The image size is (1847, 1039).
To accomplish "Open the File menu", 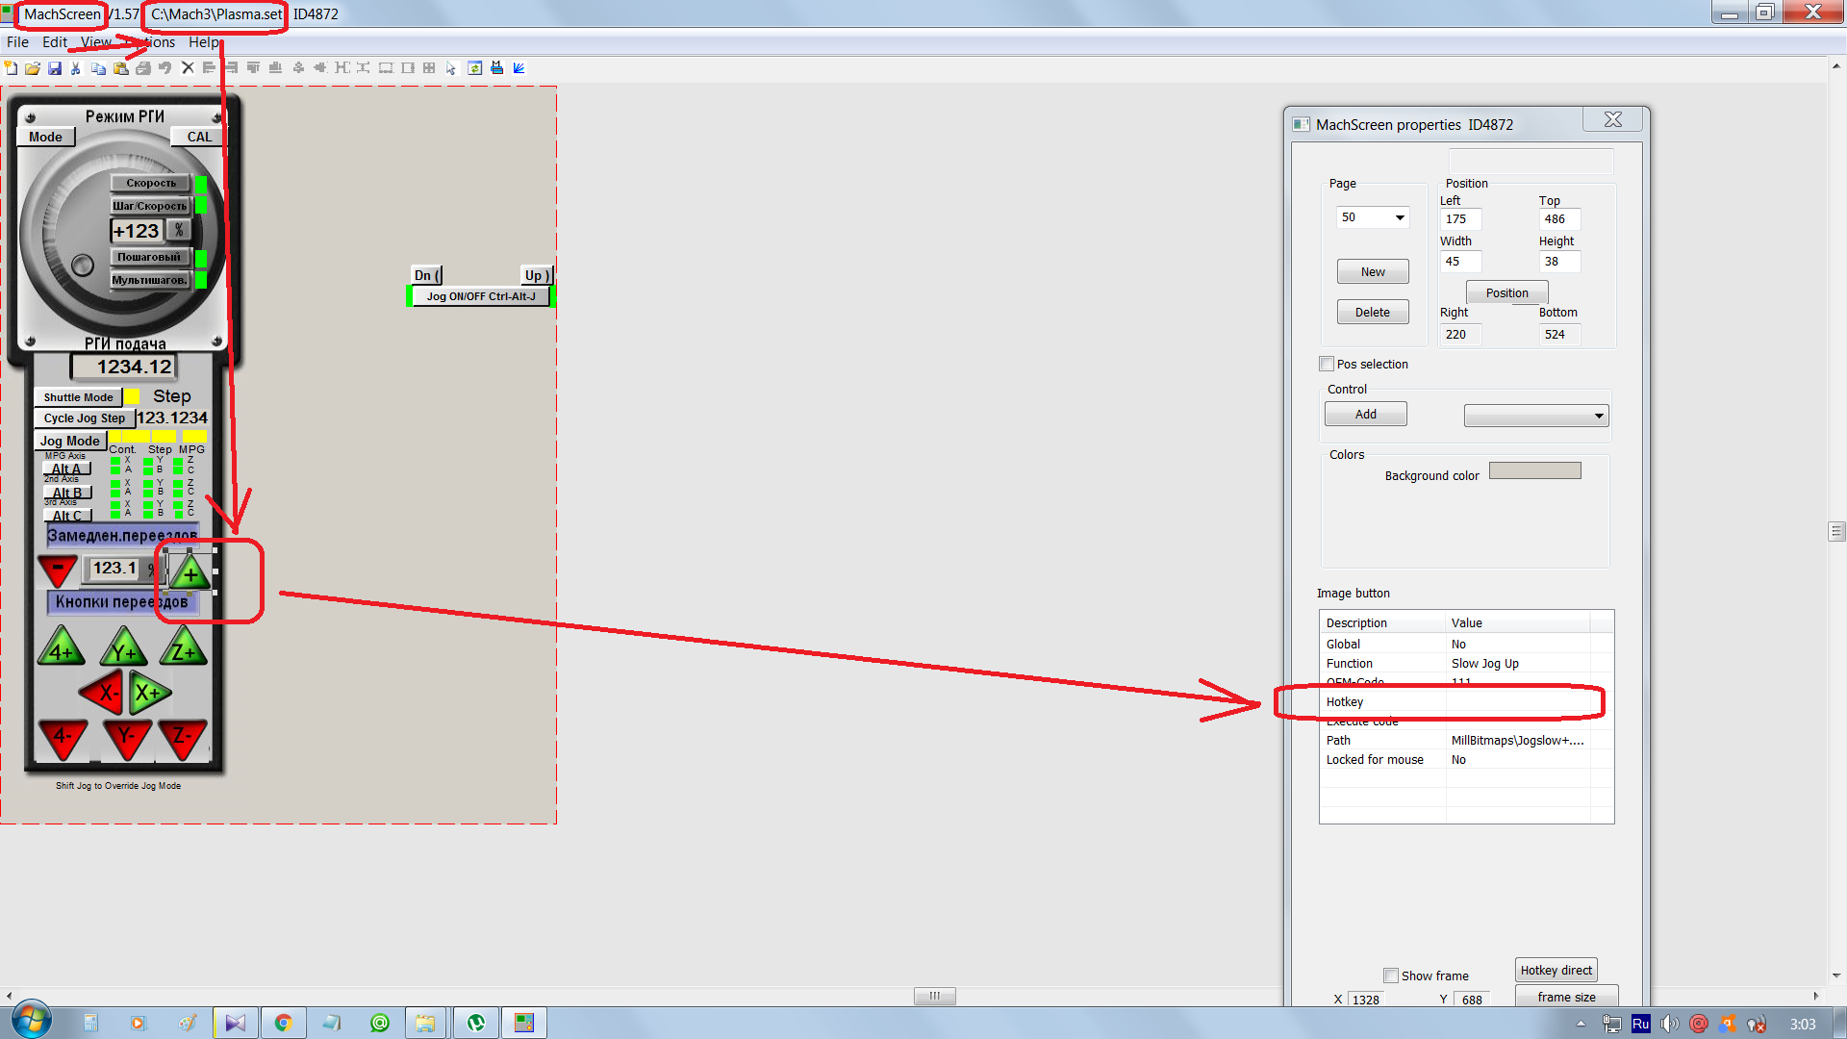I will 17,42.
